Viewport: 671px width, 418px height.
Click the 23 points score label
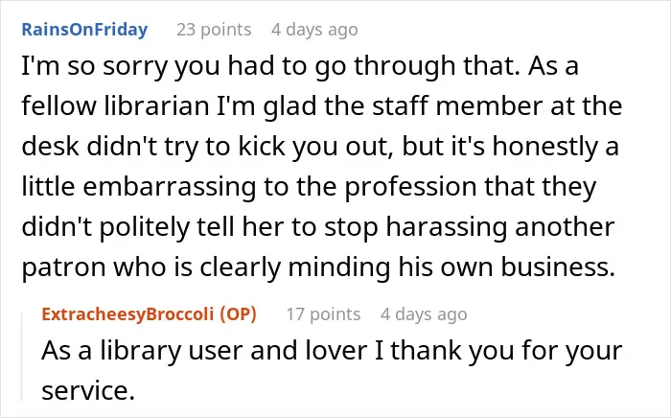pyautogui.click(x=214, y=30)
